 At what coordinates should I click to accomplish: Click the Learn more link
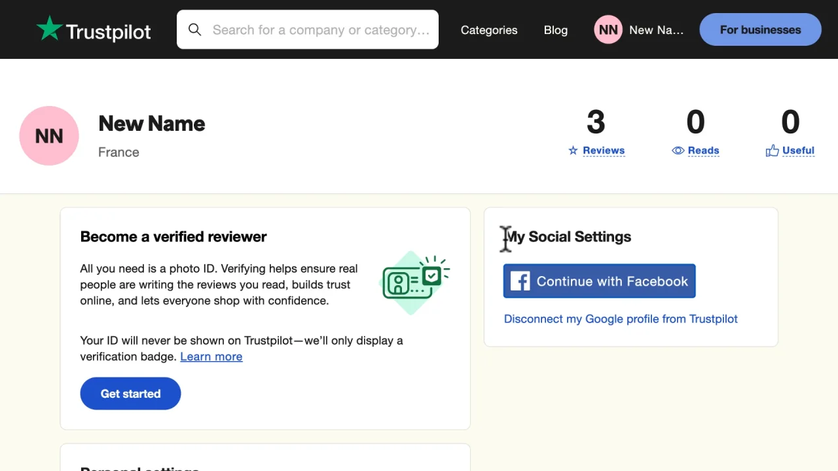[211, 357]
